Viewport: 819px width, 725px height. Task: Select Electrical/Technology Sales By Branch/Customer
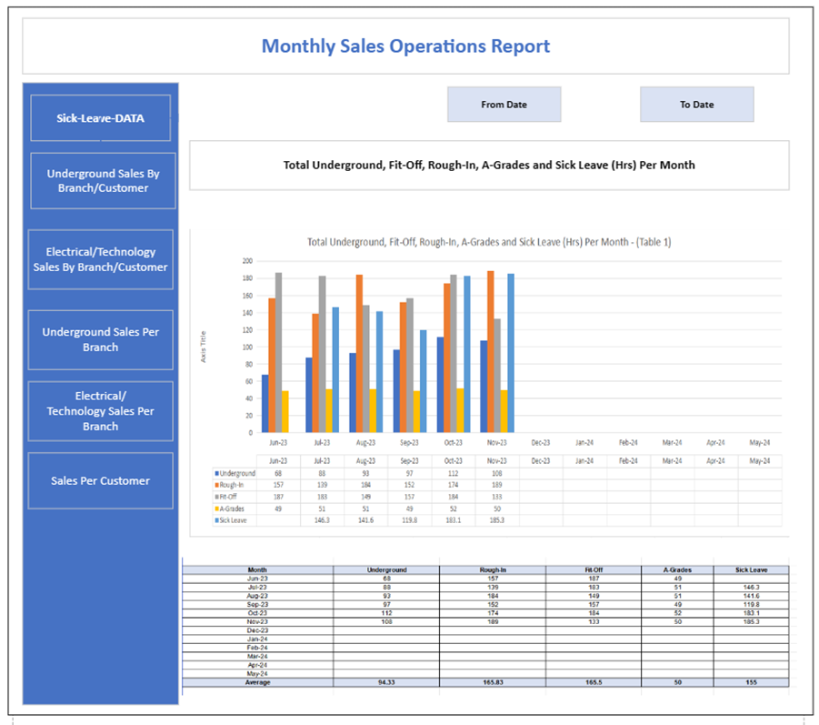100,259
